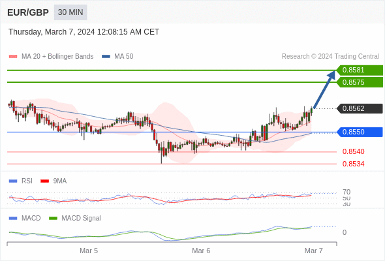
Task: Click the 0.8550 blue pivot price tag
Action: coord(360,132)
